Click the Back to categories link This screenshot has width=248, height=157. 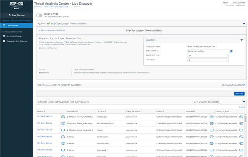47,30
